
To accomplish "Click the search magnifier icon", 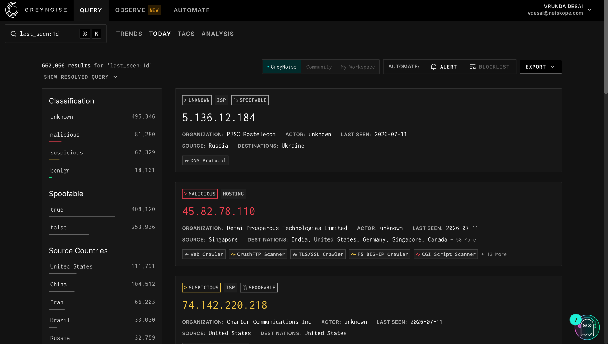I will tap(13, 34).
